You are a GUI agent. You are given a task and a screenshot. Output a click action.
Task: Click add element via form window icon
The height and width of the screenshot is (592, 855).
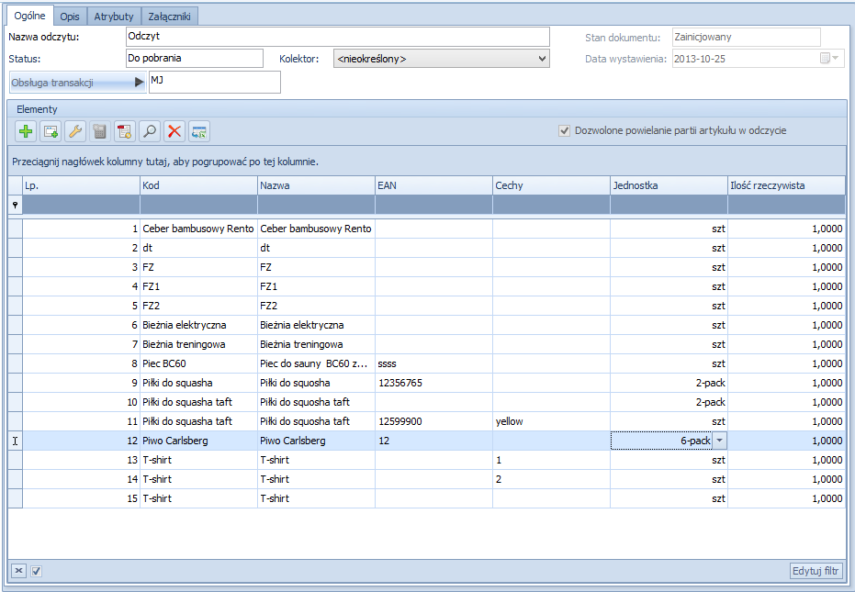(51, 131)
